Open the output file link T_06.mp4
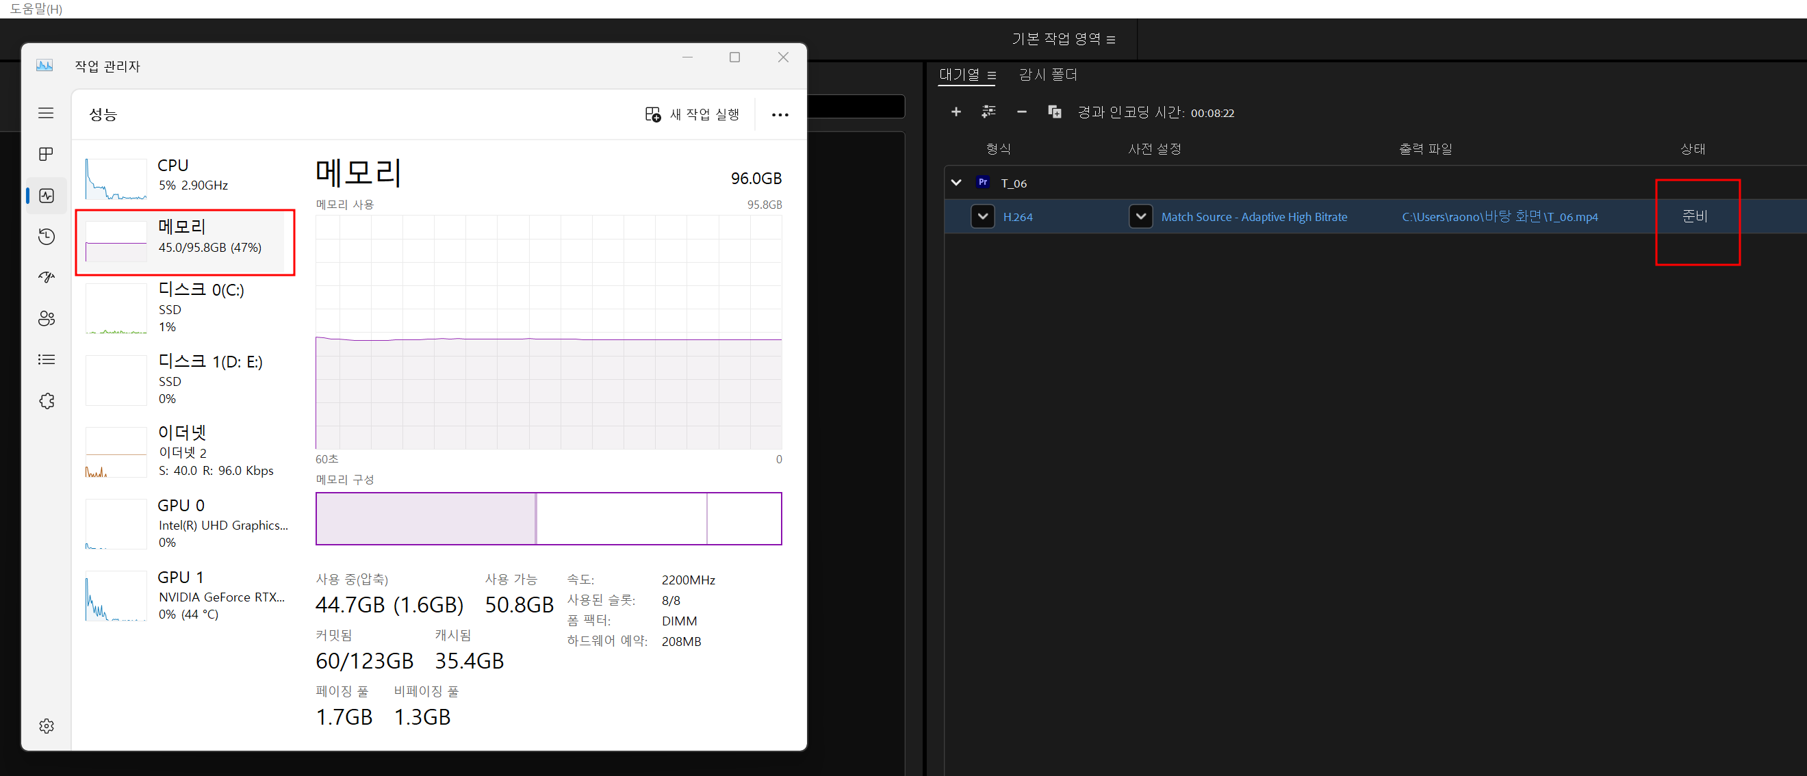The height and width of the screenshot is (776, 1807). coord(1498,217)
